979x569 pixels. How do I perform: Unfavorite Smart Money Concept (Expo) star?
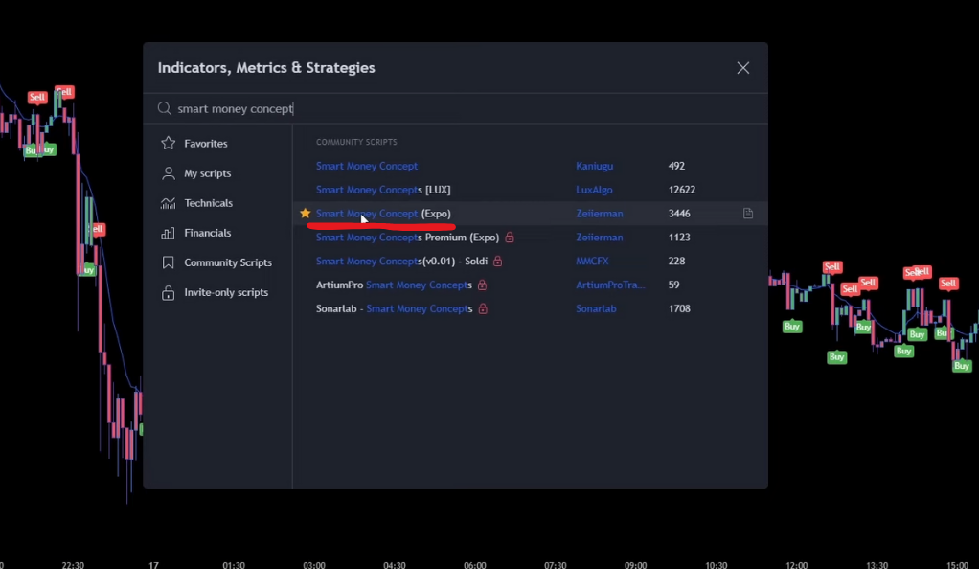click(x=305, y=214)
